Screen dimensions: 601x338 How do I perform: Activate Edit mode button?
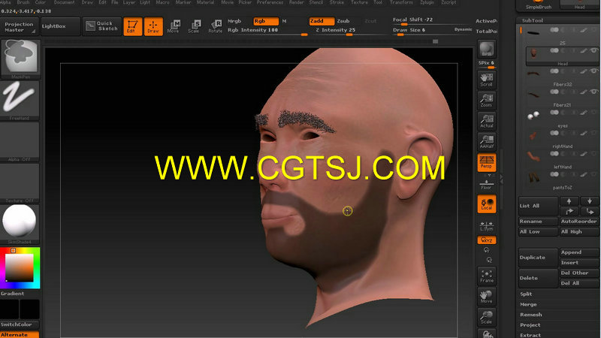133,26
